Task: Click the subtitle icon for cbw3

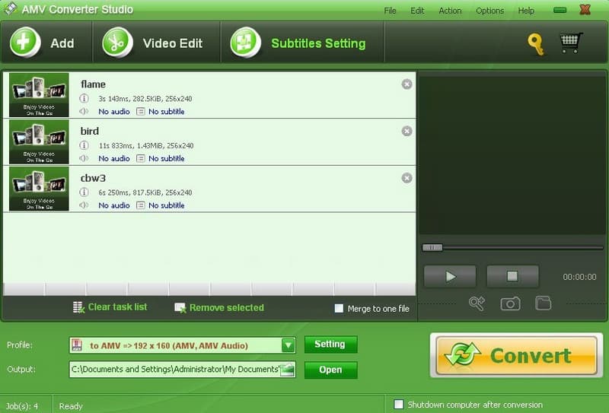Action: click(x=140, y=205)
